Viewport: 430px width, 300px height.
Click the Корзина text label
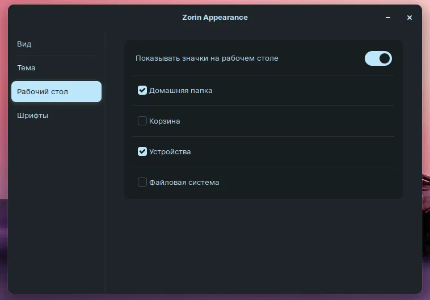click(165, 121)
